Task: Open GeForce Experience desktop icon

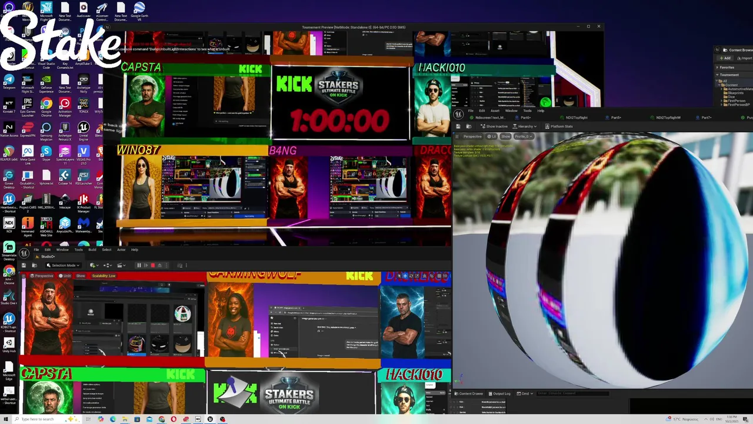Action: click(x=46, y=81)
